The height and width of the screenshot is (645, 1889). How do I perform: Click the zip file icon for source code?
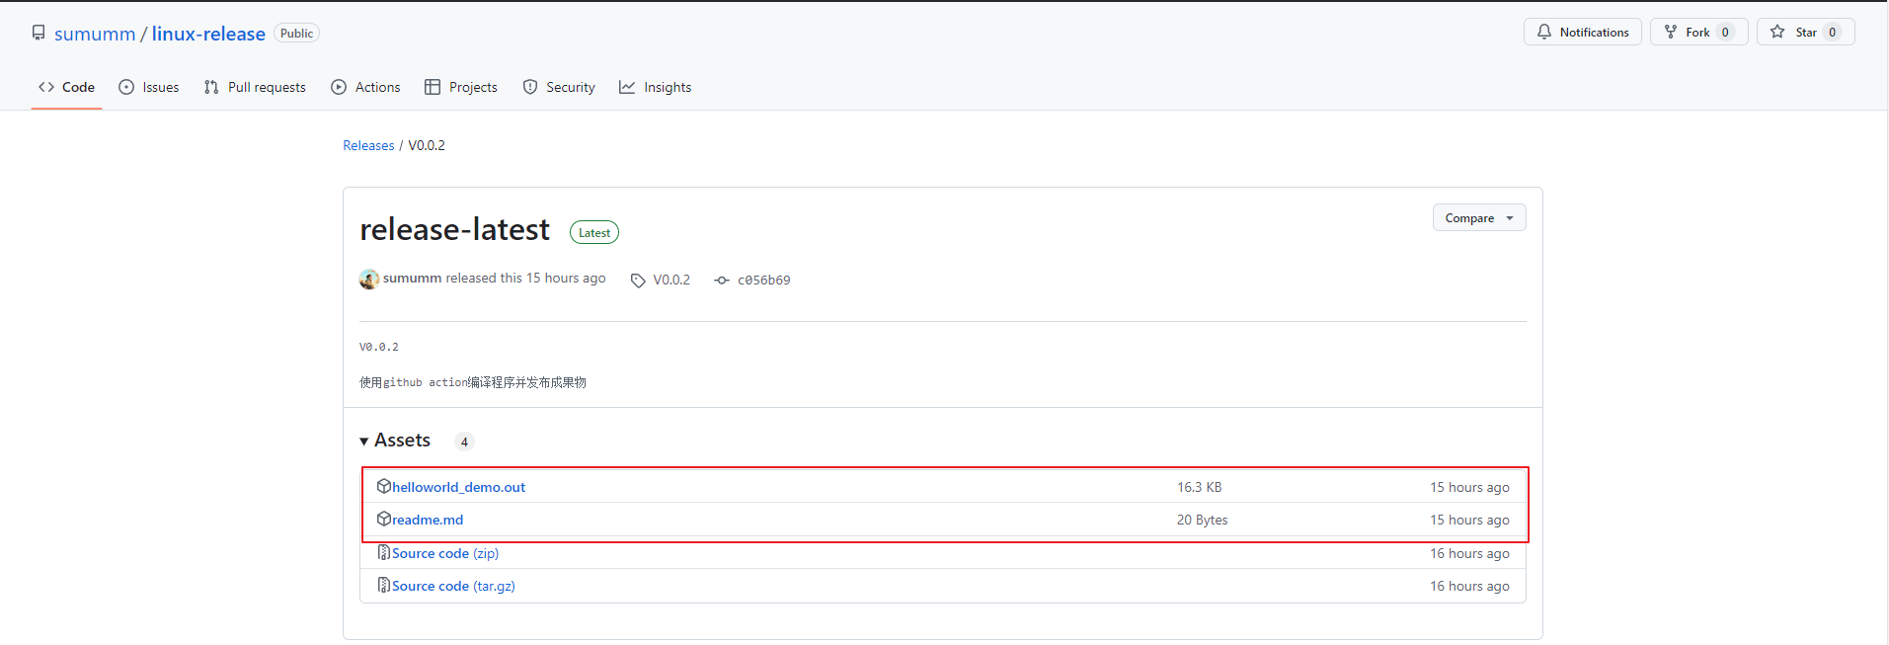(384, 552)
